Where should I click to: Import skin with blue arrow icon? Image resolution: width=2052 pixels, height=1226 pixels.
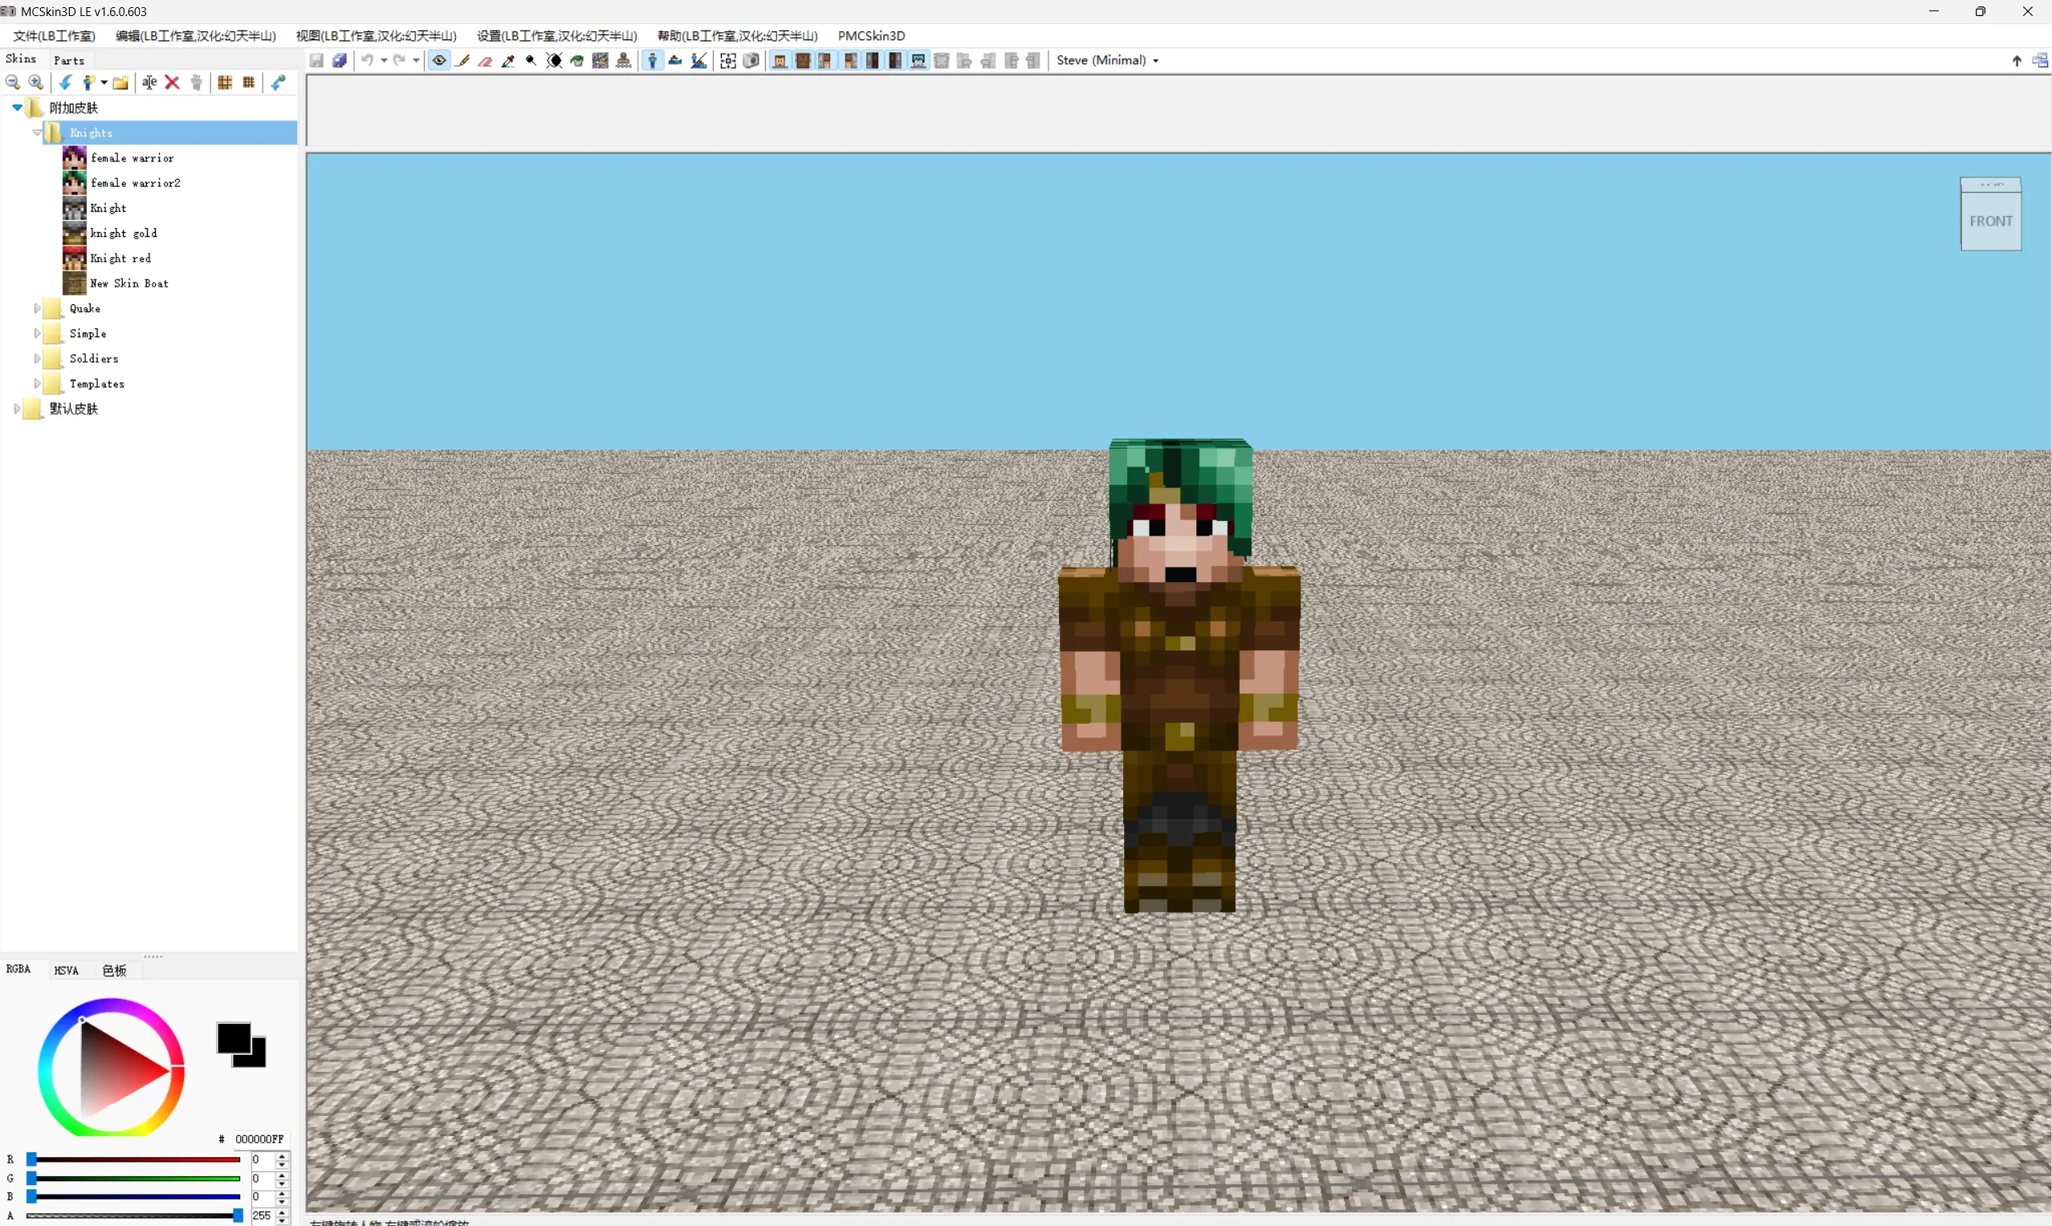click(65, 83)
